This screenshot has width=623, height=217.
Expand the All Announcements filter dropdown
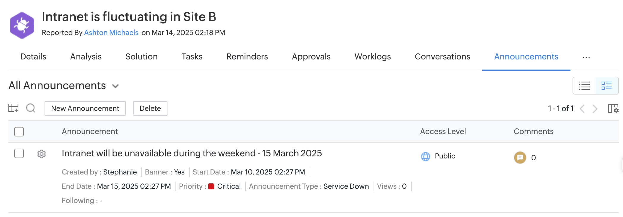point(116,86)
